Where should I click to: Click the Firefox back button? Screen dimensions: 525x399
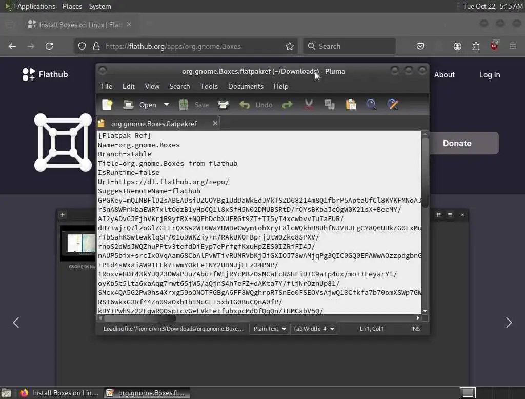[x=12, y=46]
